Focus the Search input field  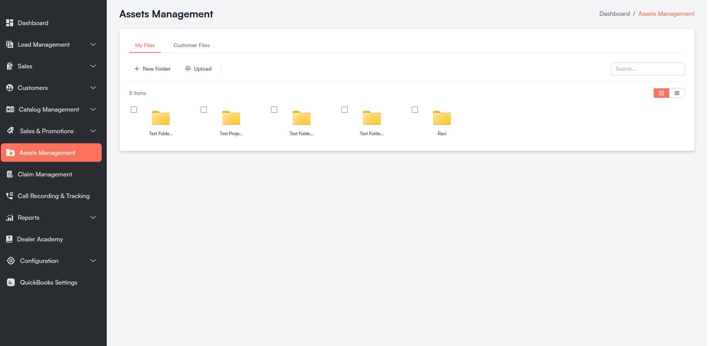coord(648,69)
